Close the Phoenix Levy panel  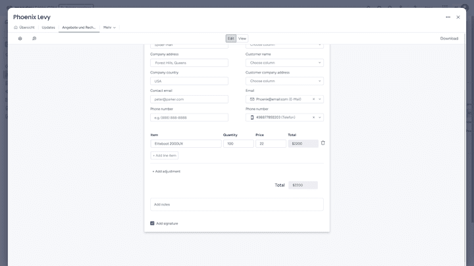[458, 17]
